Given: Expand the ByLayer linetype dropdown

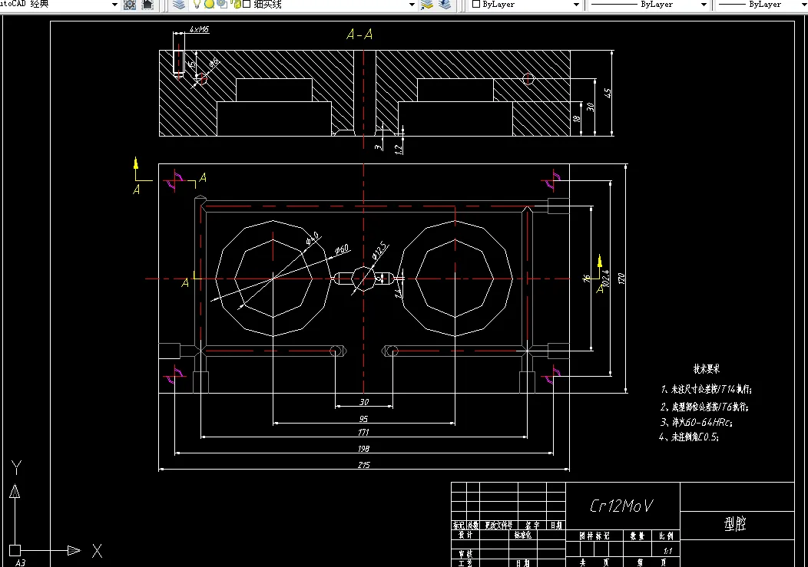Looking at the screenshot, I should pos(704,5).
